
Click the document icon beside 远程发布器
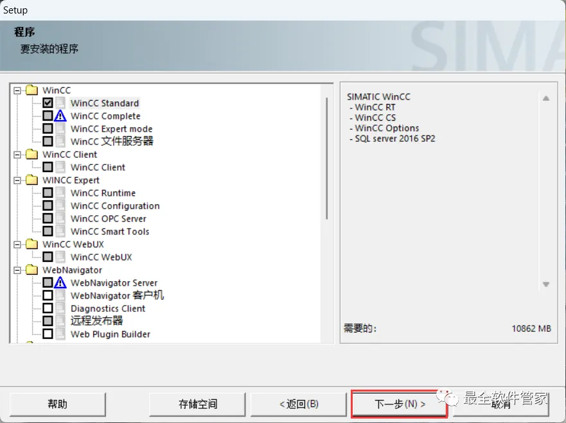(x=60, y=321)
